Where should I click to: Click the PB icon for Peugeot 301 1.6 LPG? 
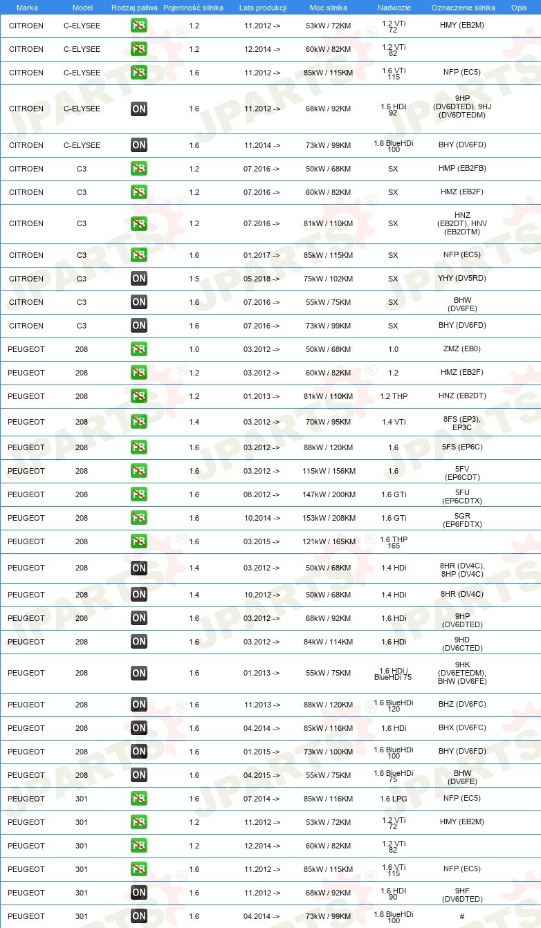[x=139, y=799]
